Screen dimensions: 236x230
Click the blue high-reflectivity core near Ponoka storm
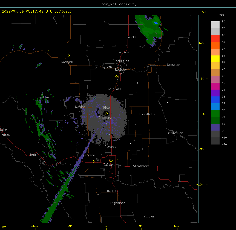click(156, 23)
